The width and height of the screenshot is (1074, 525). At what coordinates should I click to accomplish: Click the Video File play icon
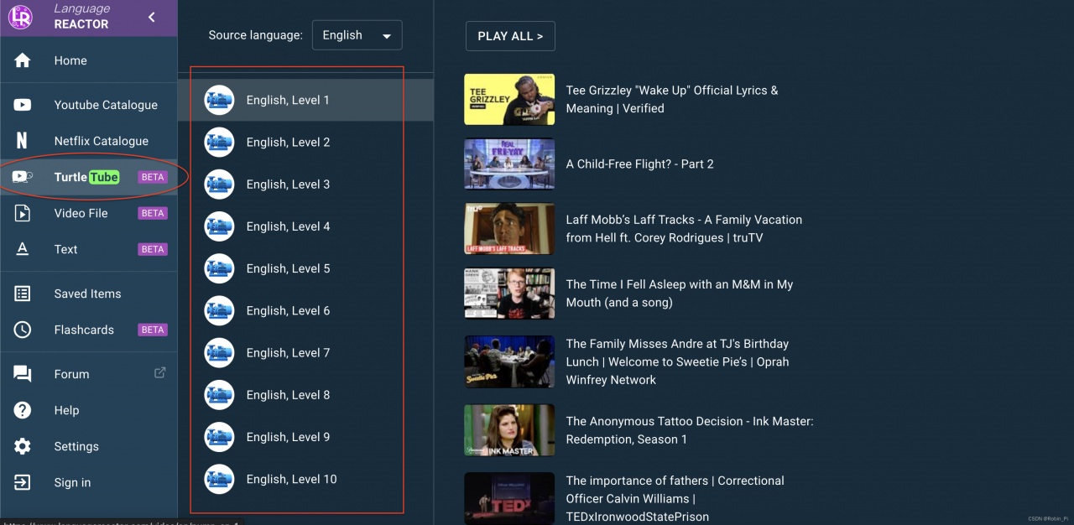coord(23,213)
